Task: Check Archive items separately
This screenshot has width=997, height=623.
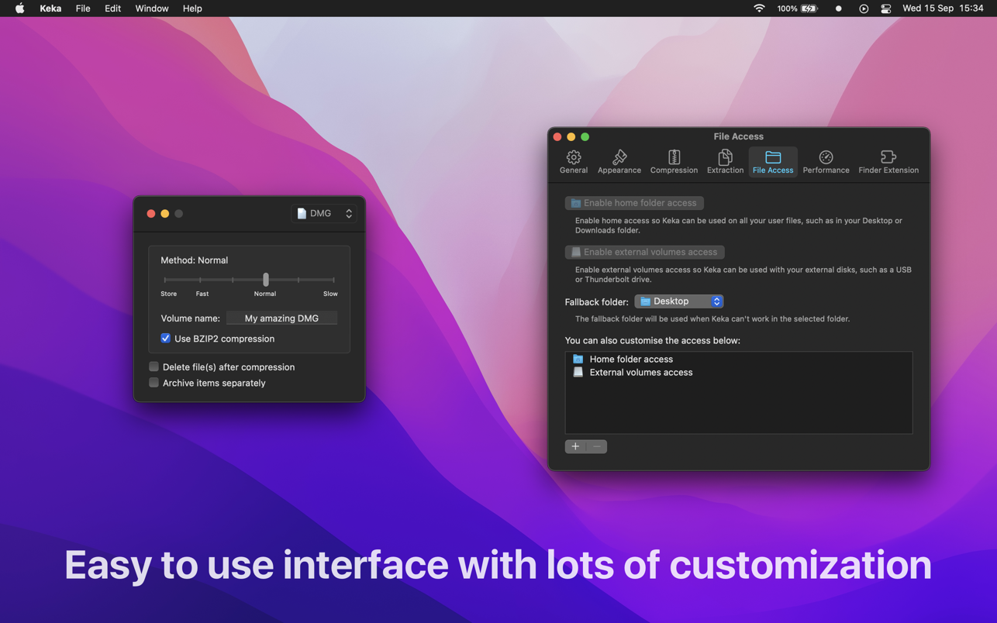Action: click(154, 383)
